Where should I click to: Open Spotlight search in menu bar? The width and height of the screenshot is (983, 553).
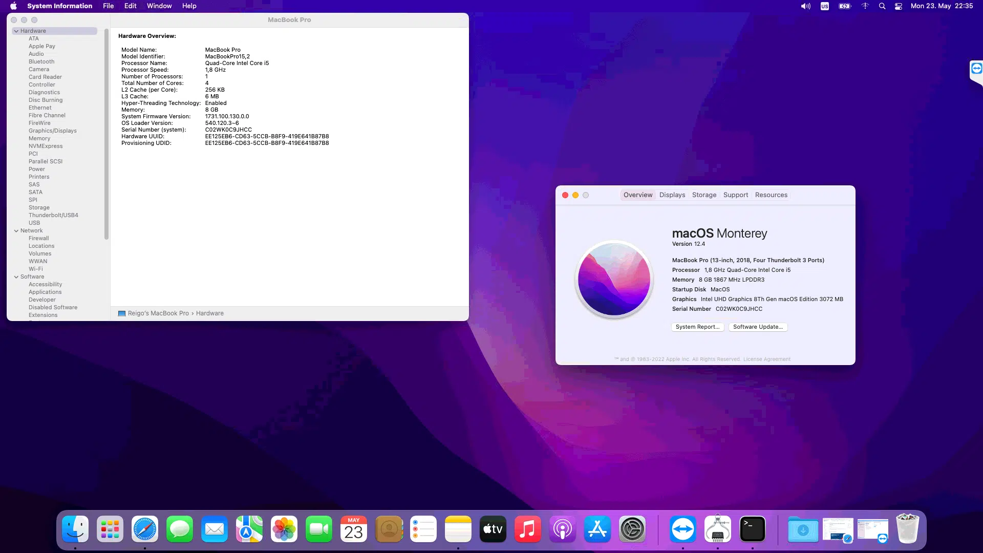pos(882,6)
